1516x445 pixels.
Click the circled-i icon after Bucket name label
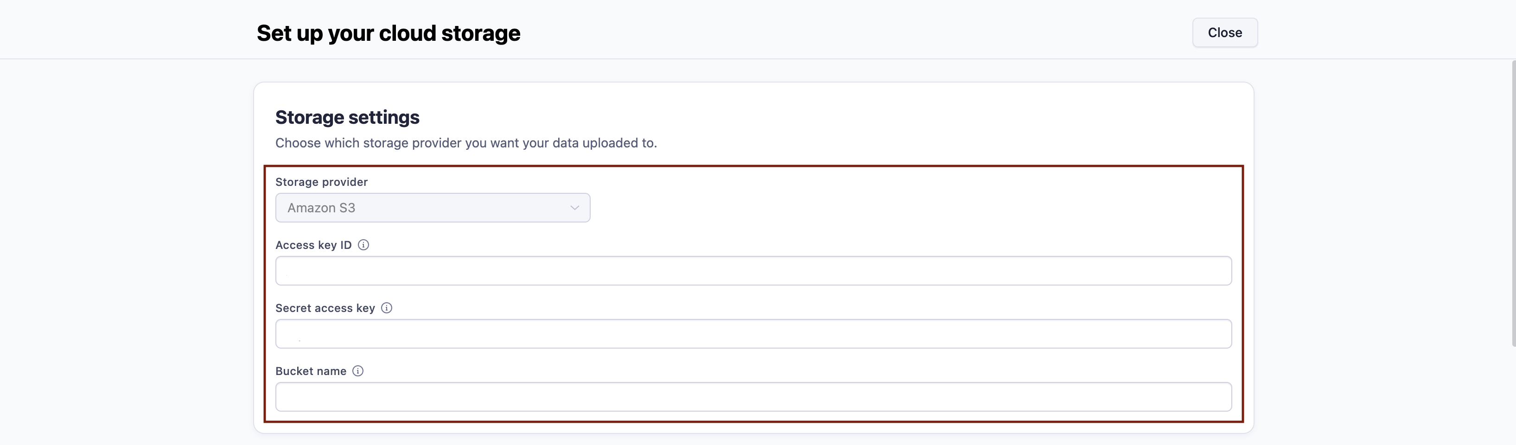click(x=358, y=371)
